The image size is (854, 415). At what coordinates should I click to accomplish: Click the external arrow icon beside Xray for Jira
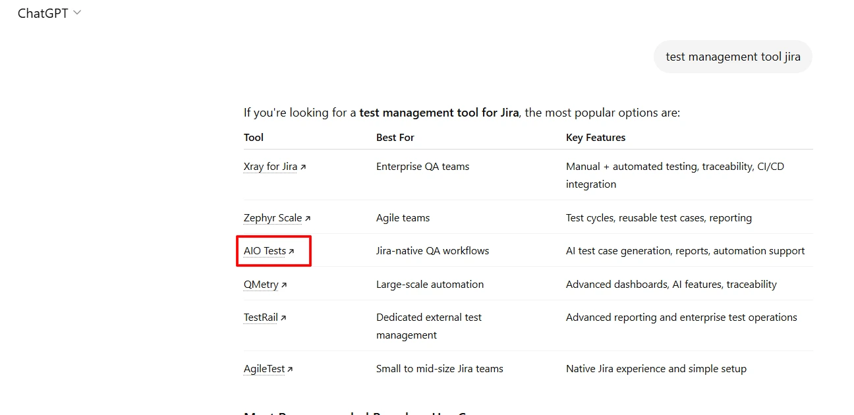click(x=303, y=167)
